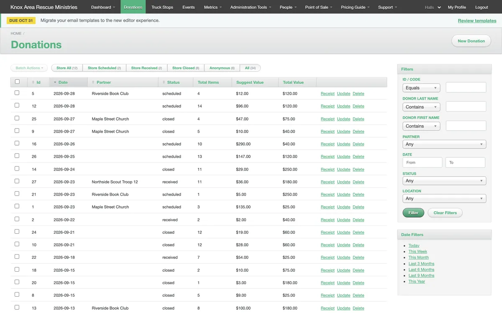
Task: Open the Review templates link
Action: tap(477, 20)
